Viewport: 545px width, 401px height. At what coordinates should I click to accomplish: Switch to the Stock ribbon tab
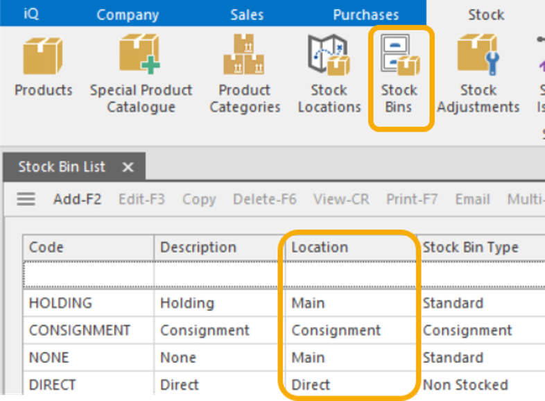pos(486,15)
